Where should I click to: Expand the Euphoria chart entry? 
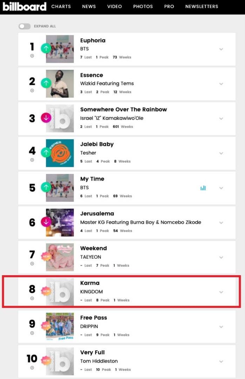[x=221, y=49]
